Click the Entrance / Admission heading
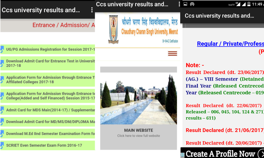This screenshot has width=264, height=158. pos(64,25)
